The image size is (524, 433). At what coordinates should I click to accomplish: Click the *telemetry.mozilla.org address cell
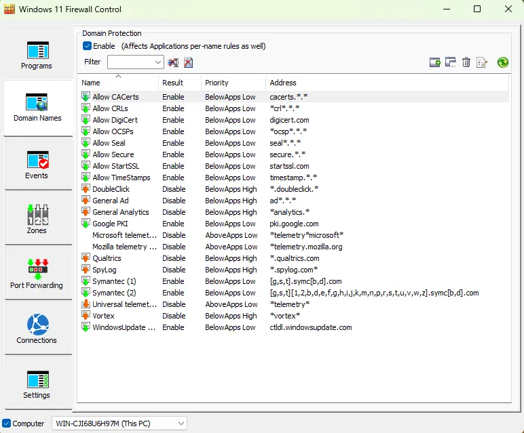[306, 247]
